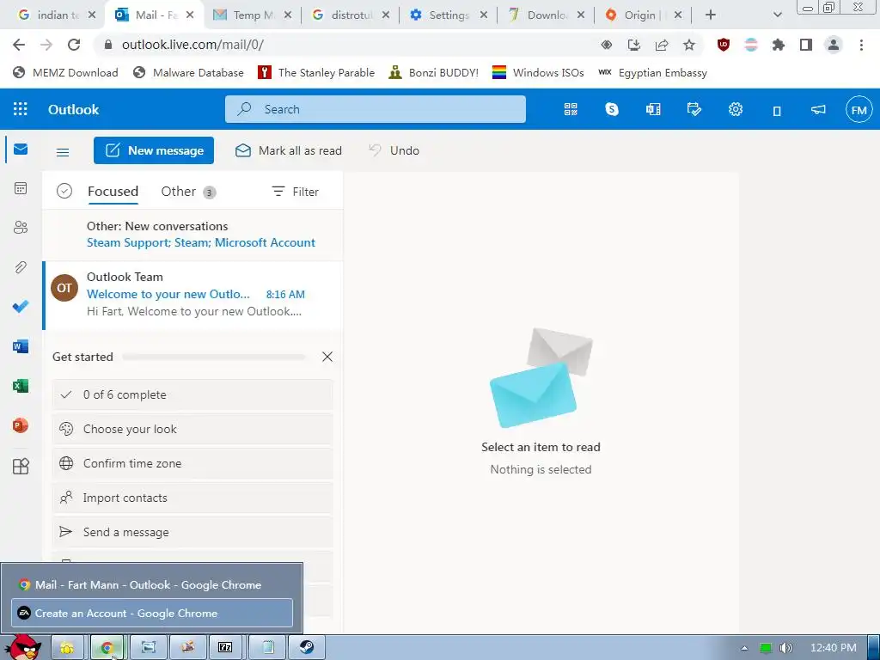The width and height of the screenshot is (880, 660).
Task: Open The Stanley Parable bookmark
Action: point(316,72)
